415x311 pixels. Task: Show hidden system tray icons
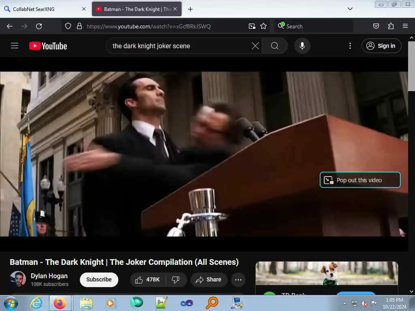pos(344,303)
